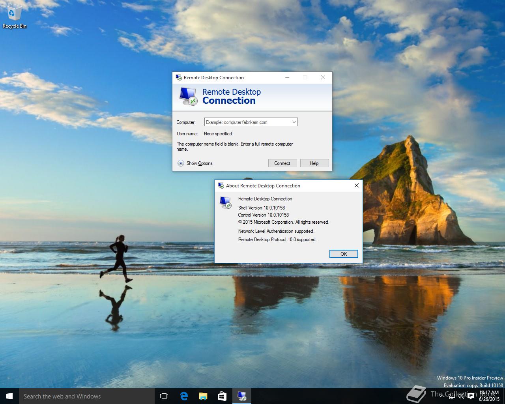
Task: Open the network status tray icon
Action: point(452,396)
